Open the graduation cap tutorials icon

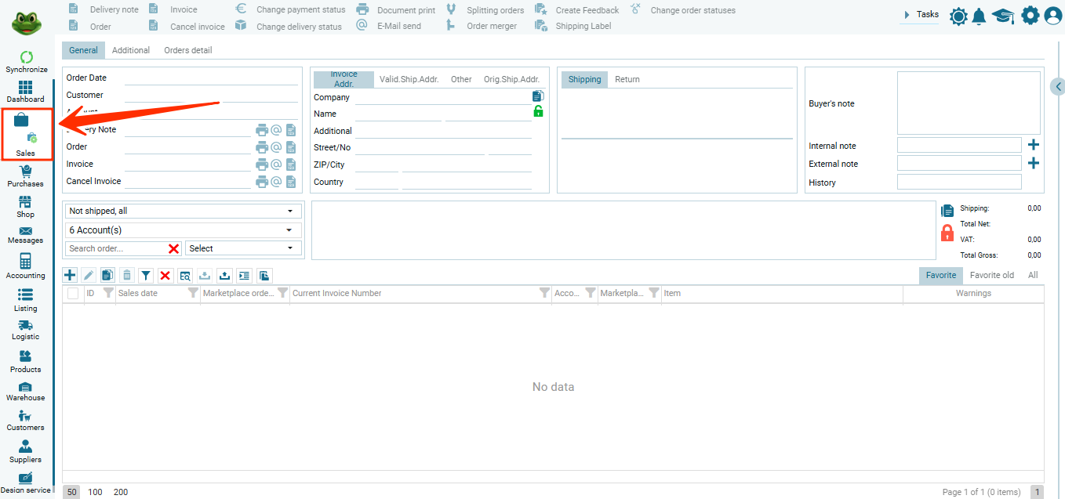[x=1003, y=16]
